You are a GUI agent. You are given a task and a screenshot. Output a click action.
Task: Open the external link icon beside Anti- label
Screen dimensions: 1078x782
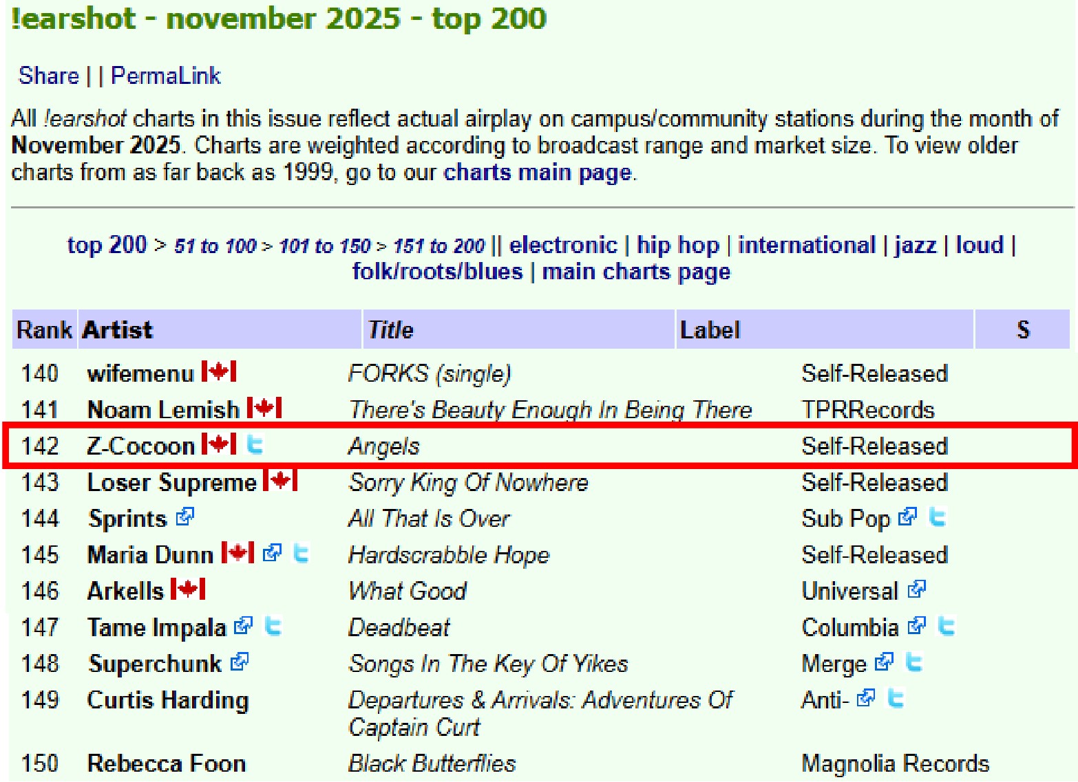click(x=866, y=699)
